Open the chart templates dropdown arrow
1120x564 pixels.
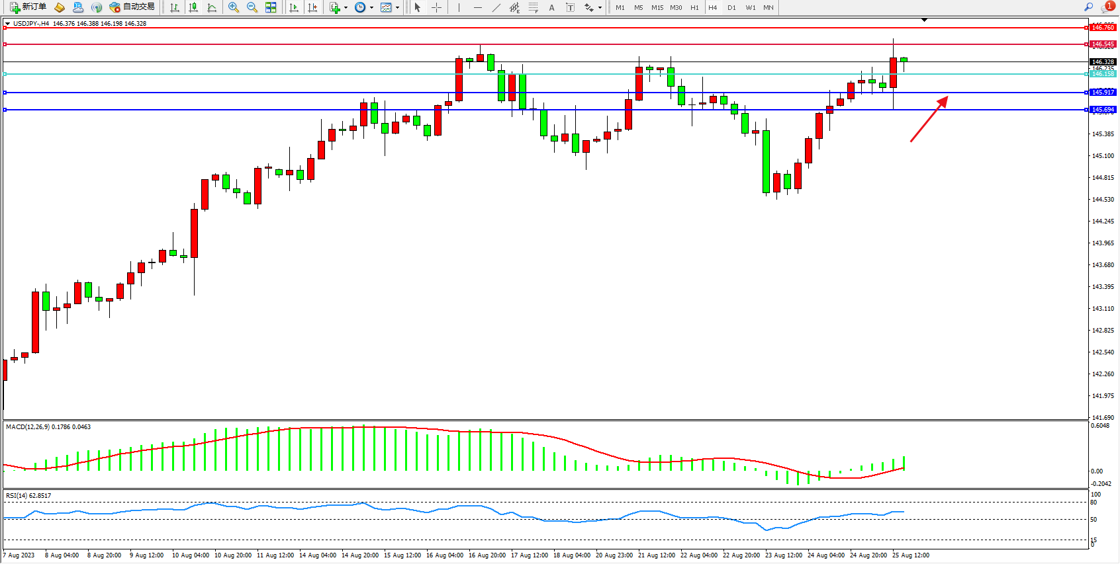(397, 8)
